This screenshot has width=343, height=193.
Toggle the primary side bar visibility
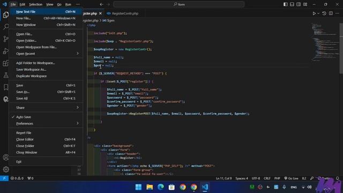tap(286, 4)
